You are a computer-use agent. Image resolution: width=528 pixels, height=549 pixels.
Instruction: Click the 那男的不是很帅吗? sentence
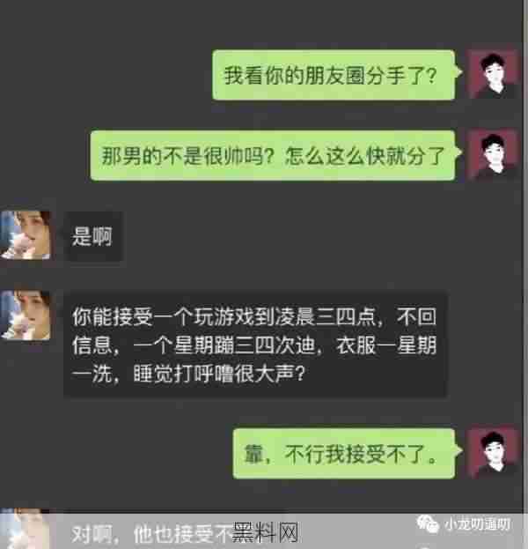click(x=187, y=156)
